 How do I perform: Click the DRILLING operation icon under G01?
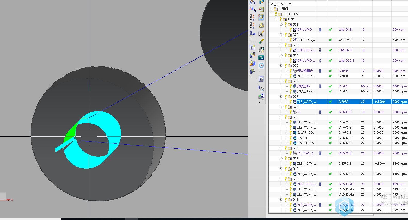294,30
